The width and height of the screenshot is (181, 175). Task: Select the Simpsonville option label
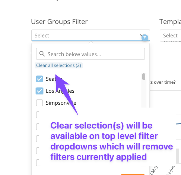61,103
